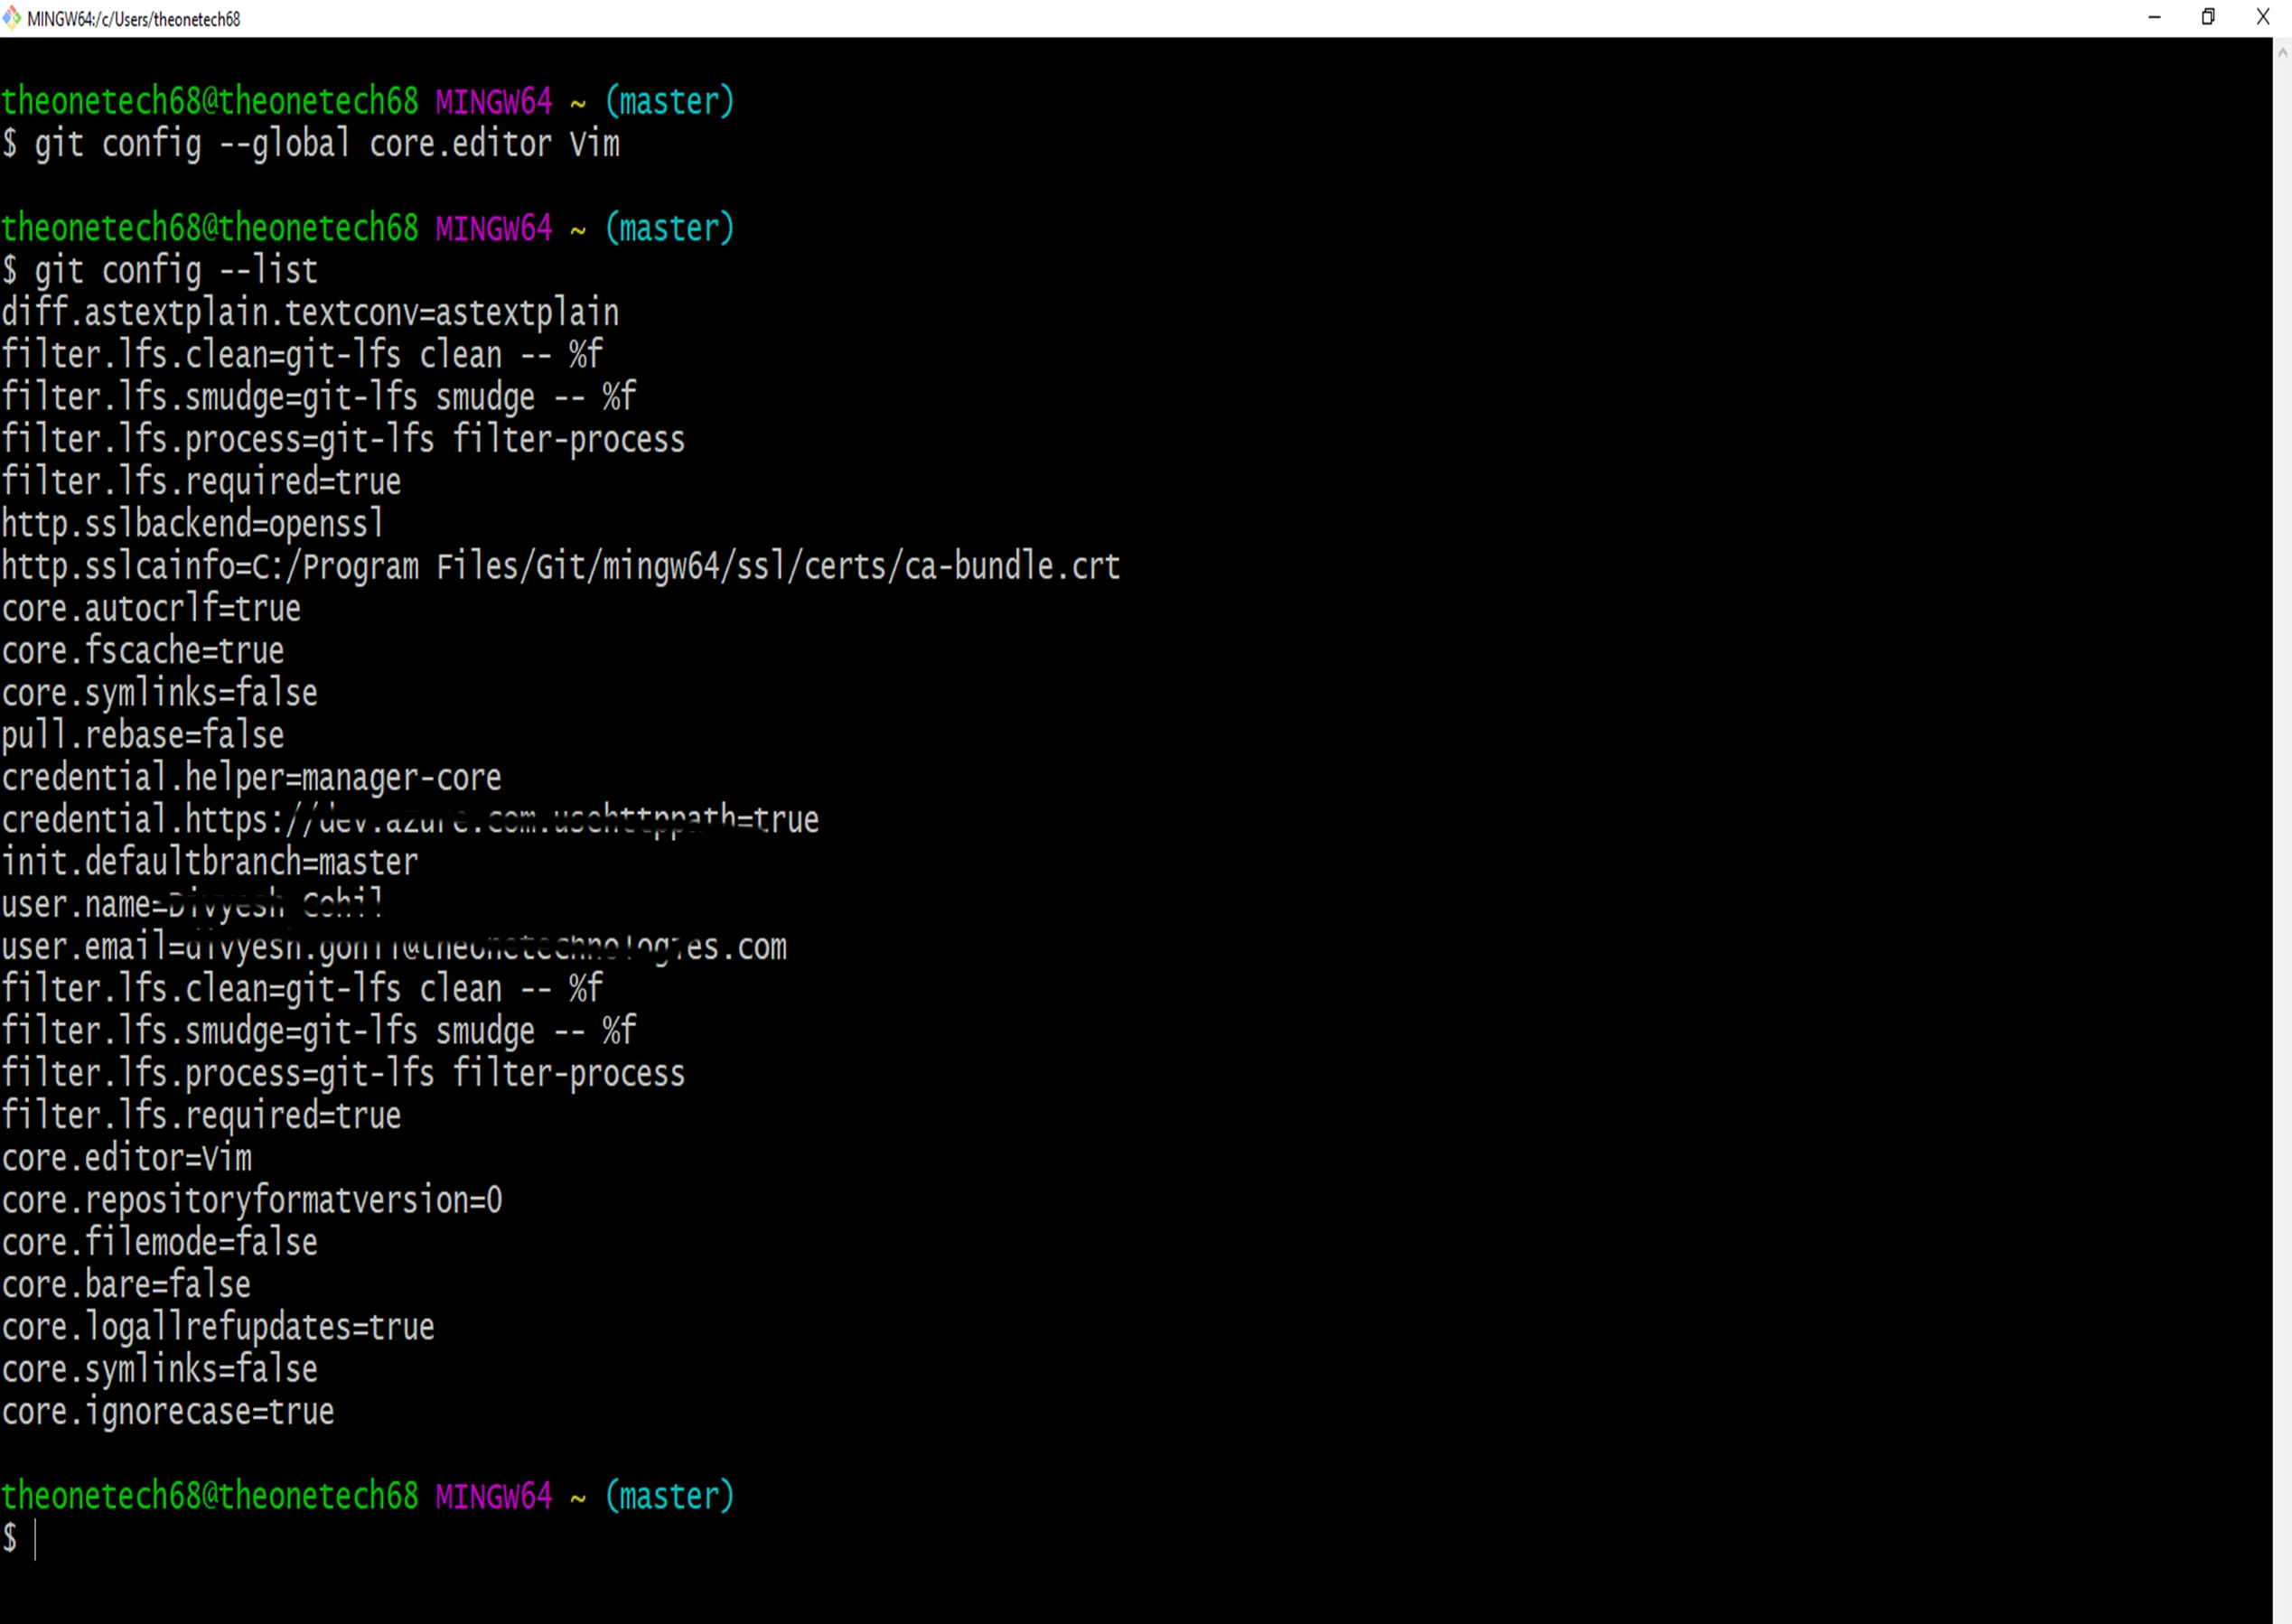Click the diff.astextplain.textconv output line
Viewport: 2292px width, 1624px height.
[310, 312]
